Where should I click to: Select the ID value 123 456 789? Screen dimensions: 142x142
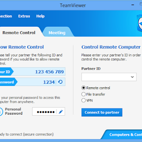(49, 72)
